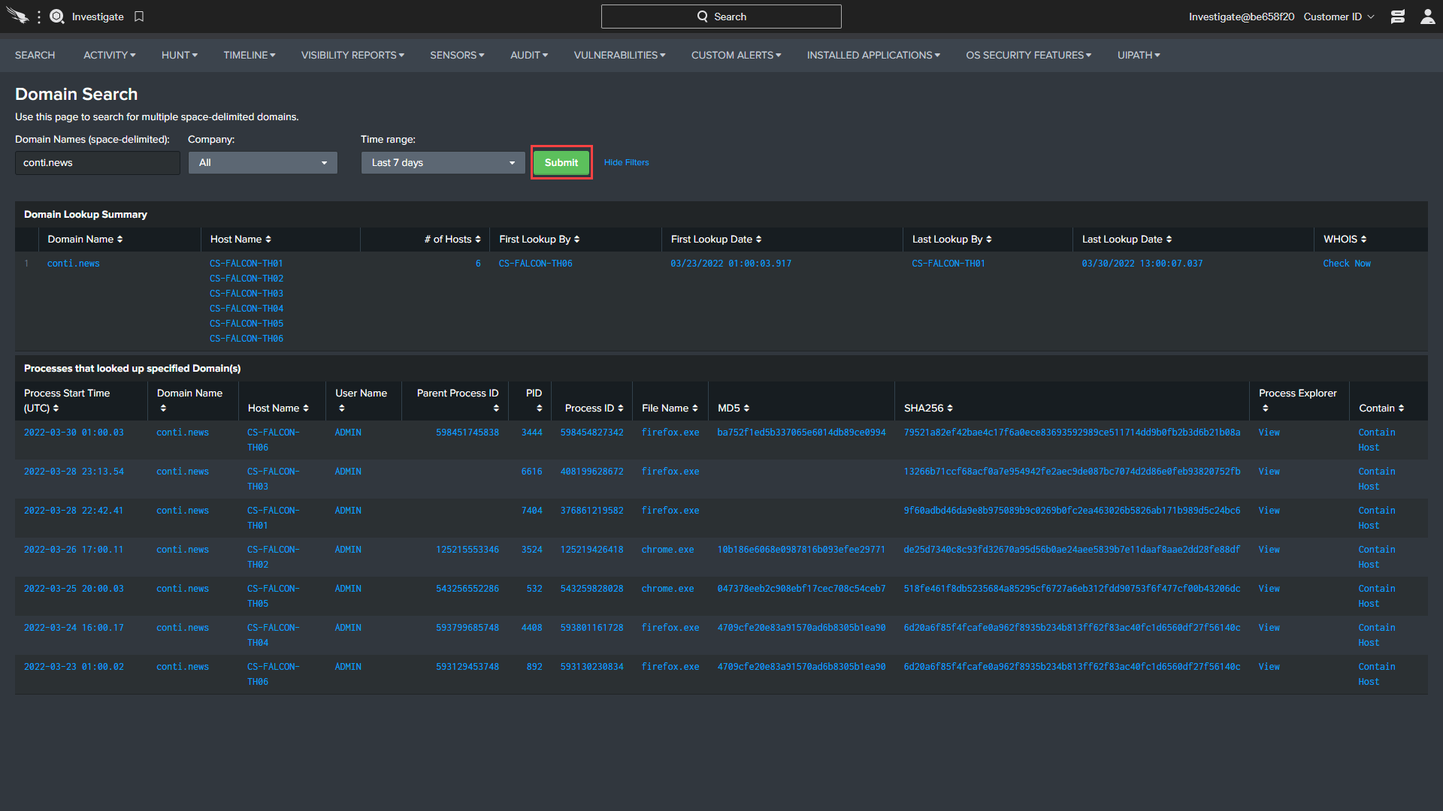The width and height of the screenshot is (1443, 811).
Task: Open the user profile icon
Action: coord(1427,17)
